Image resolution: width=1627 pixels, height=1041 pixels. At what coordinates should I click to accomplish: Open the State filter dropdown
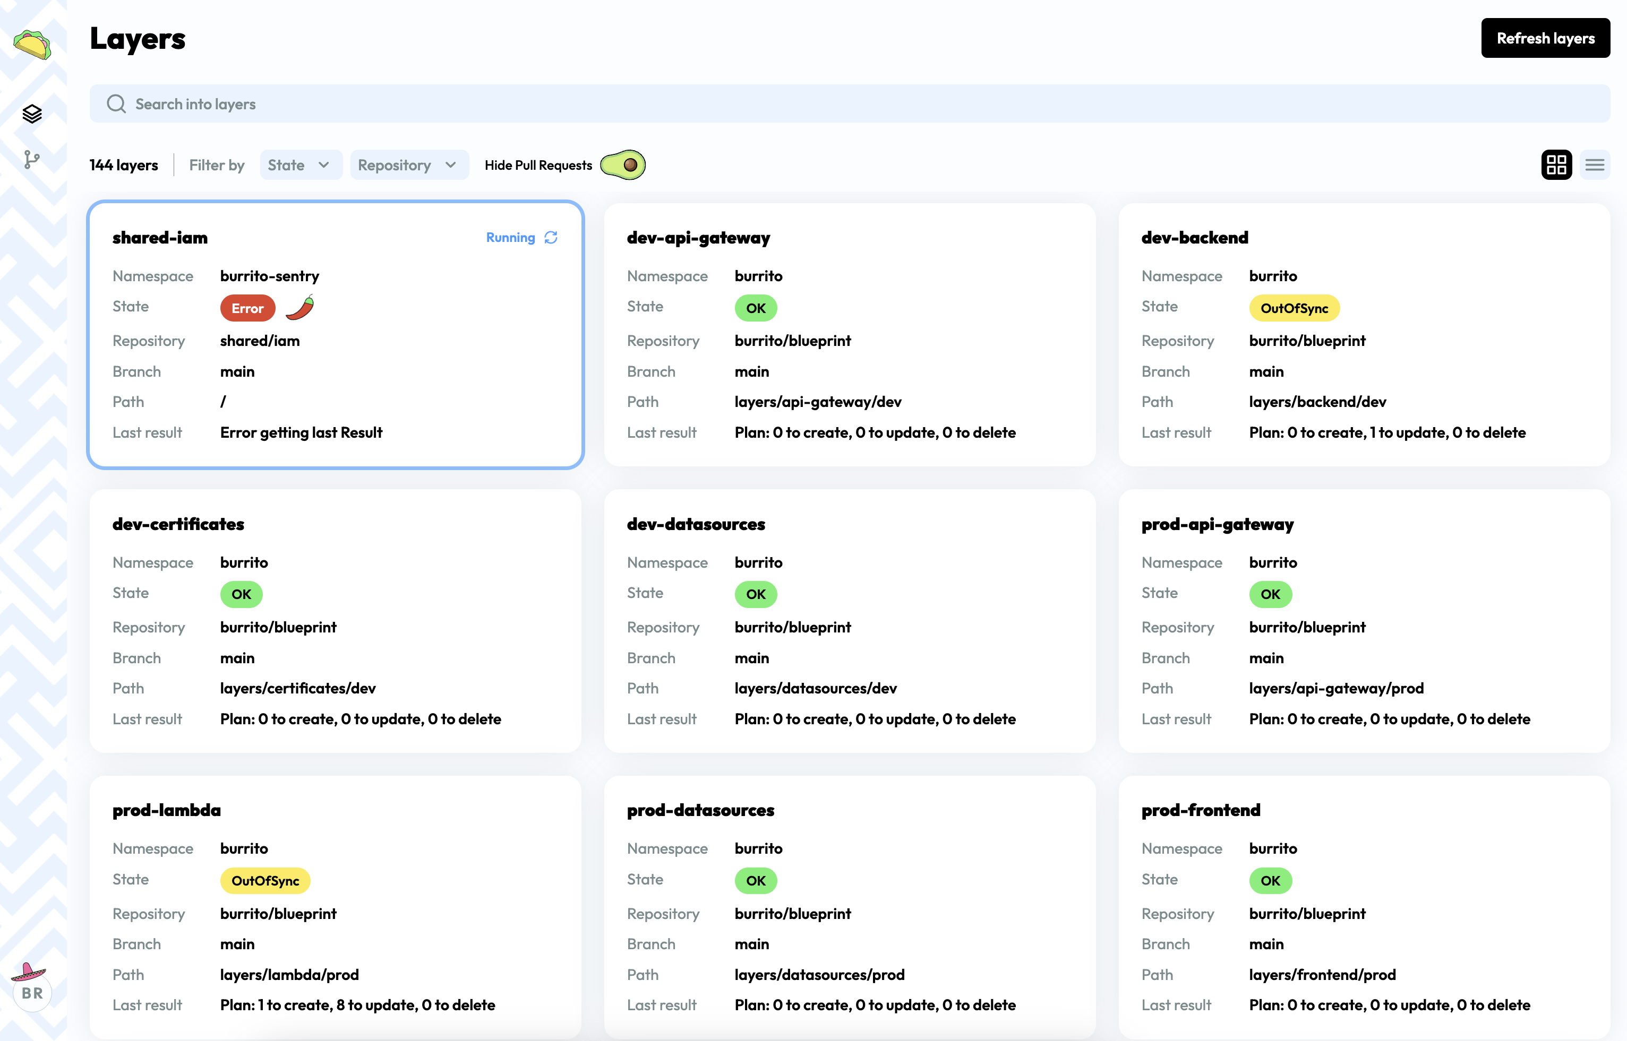301,164
